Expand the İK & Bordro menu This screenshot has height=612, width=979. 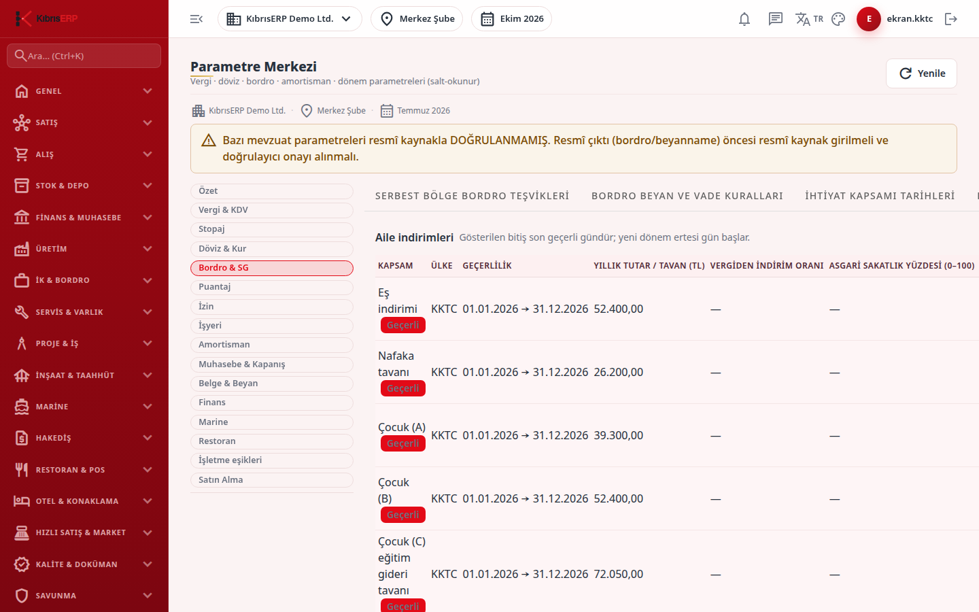tap(84, 280)
